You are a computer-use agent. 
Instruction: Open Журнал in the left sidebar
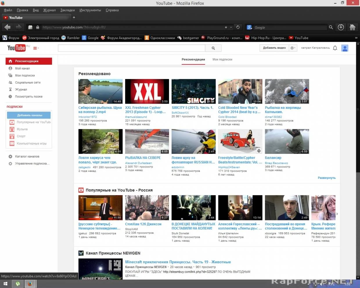point(21,89)
